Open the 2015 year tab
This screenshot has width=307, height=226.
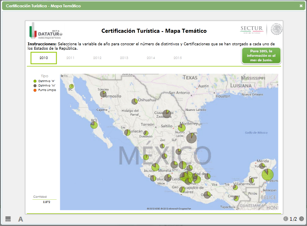(x=178, y=58)
